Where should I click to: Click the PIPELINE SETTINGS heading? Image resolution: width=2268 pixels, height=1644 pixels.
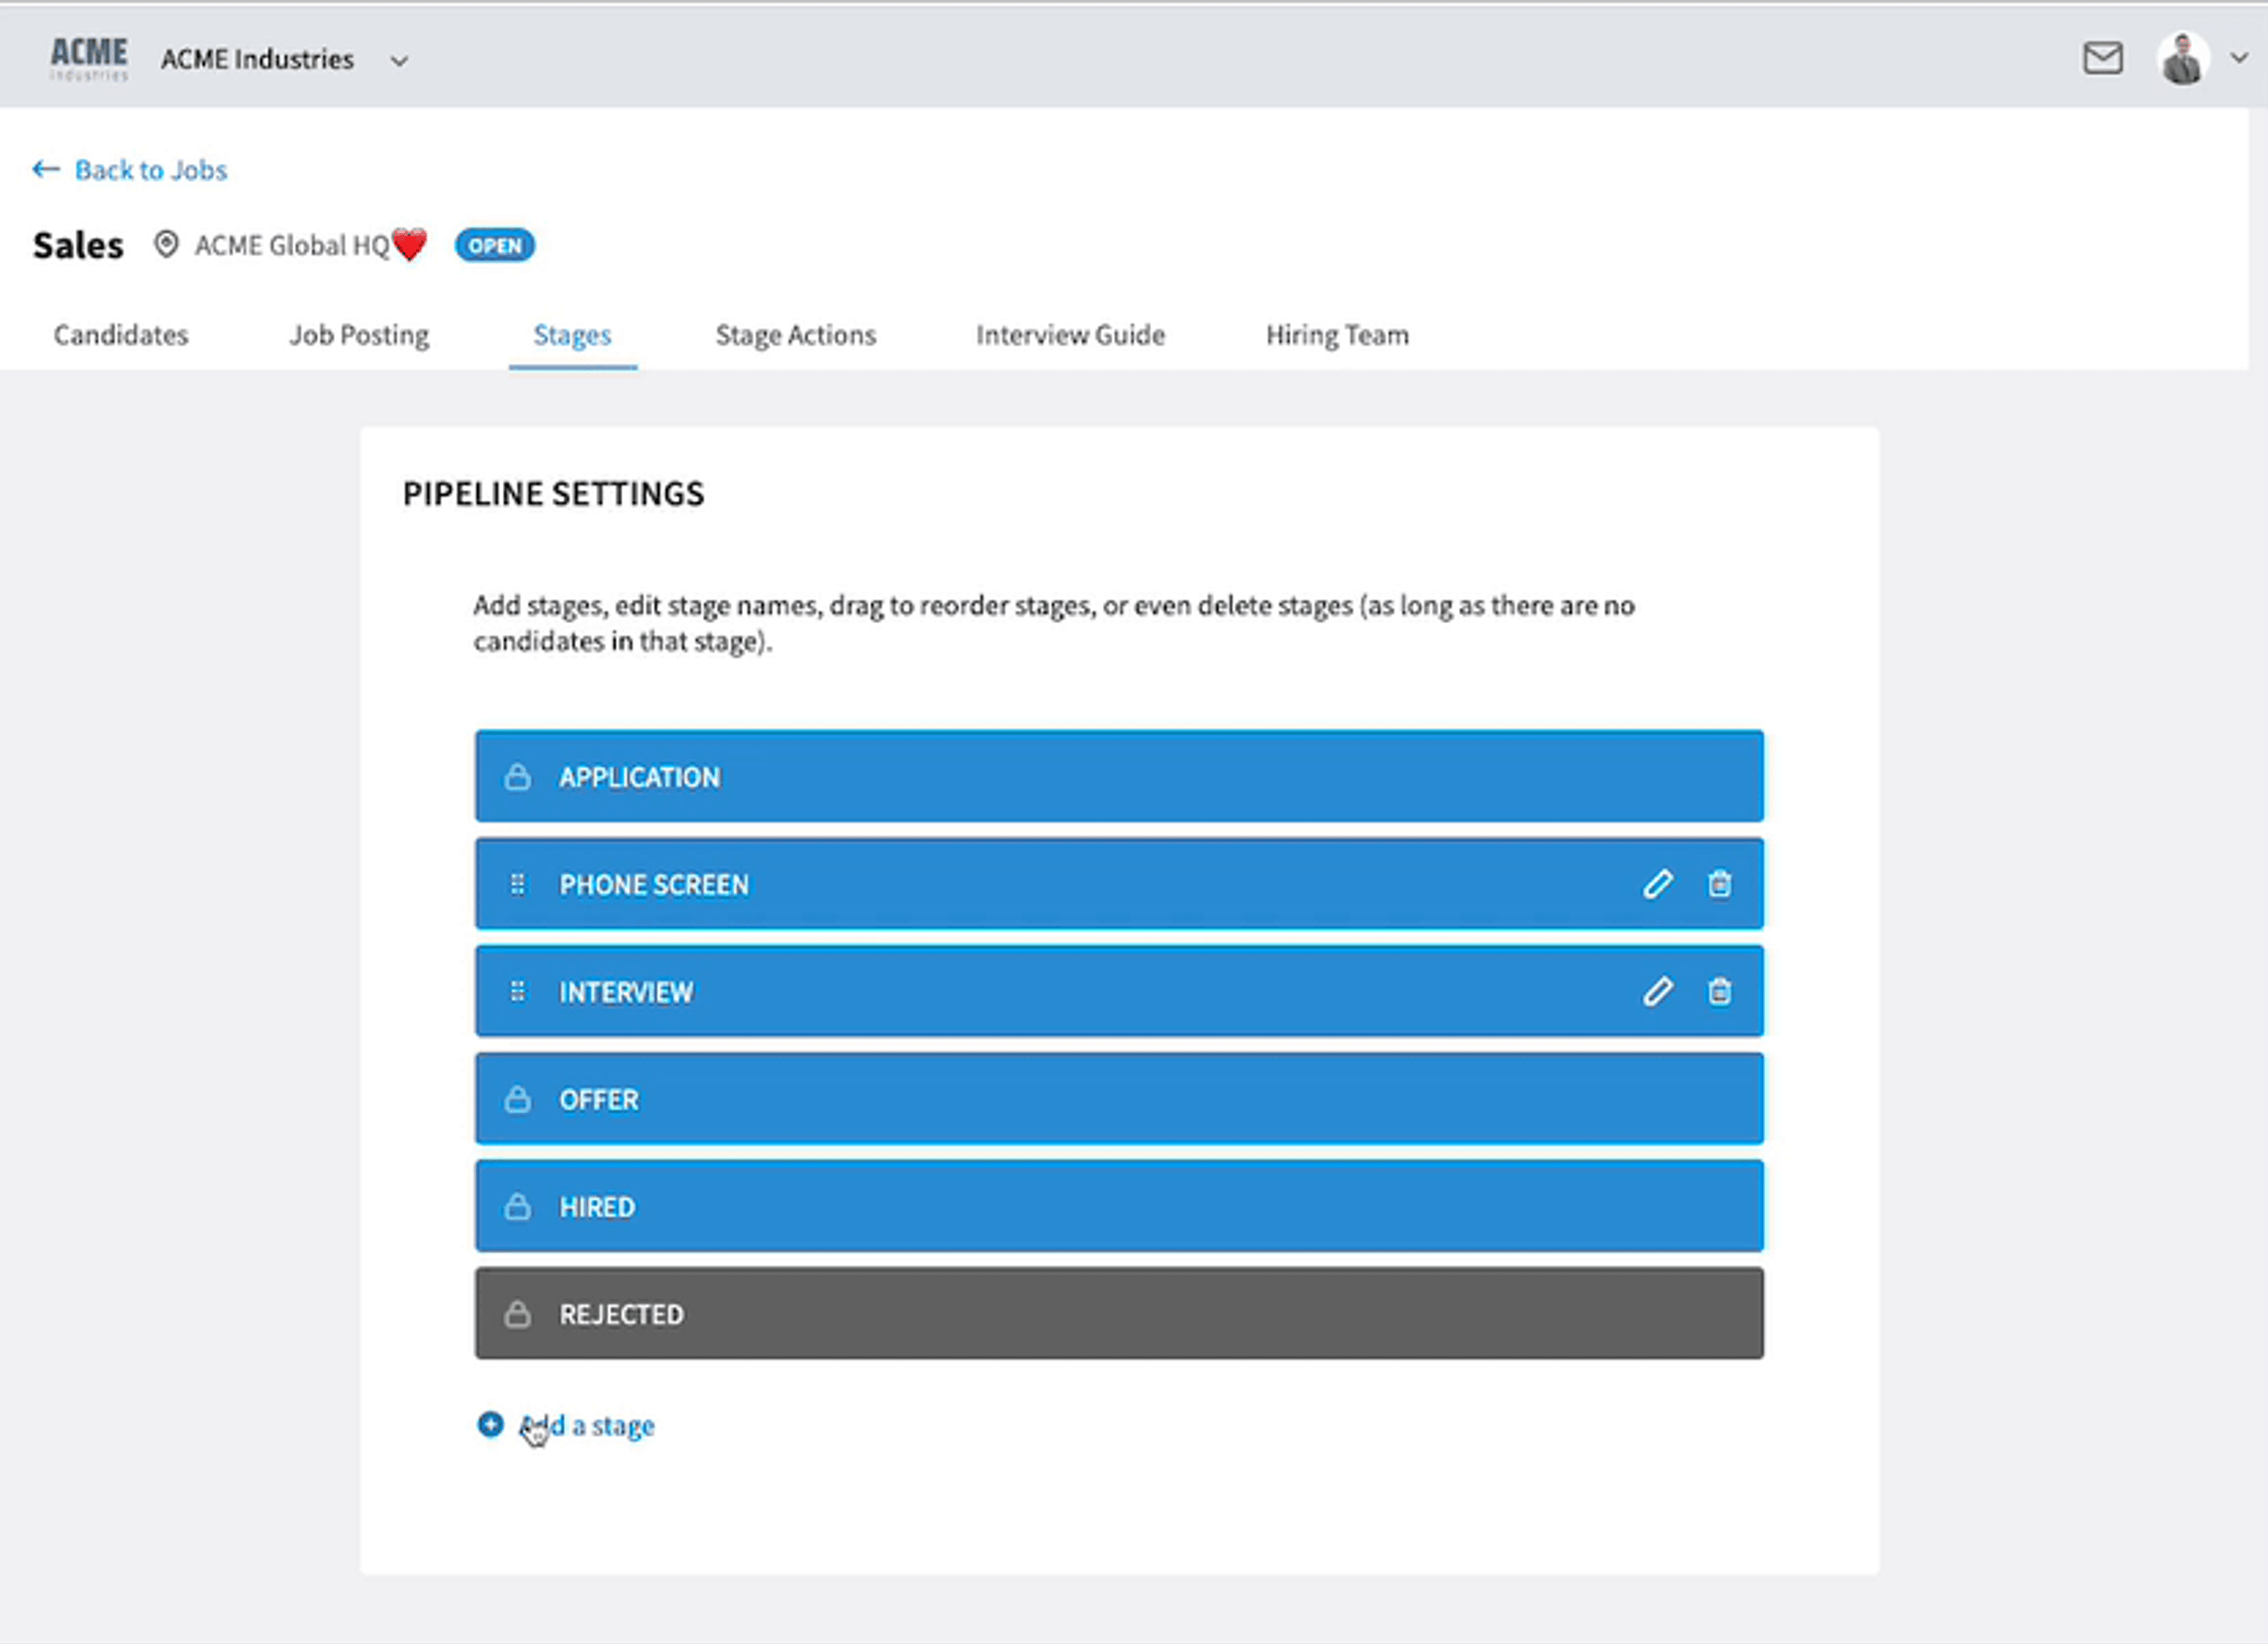(x=553, y=494)
